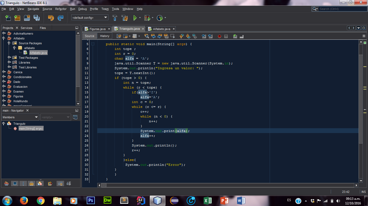Open Run Project dropdown arrow

(140, 18)
